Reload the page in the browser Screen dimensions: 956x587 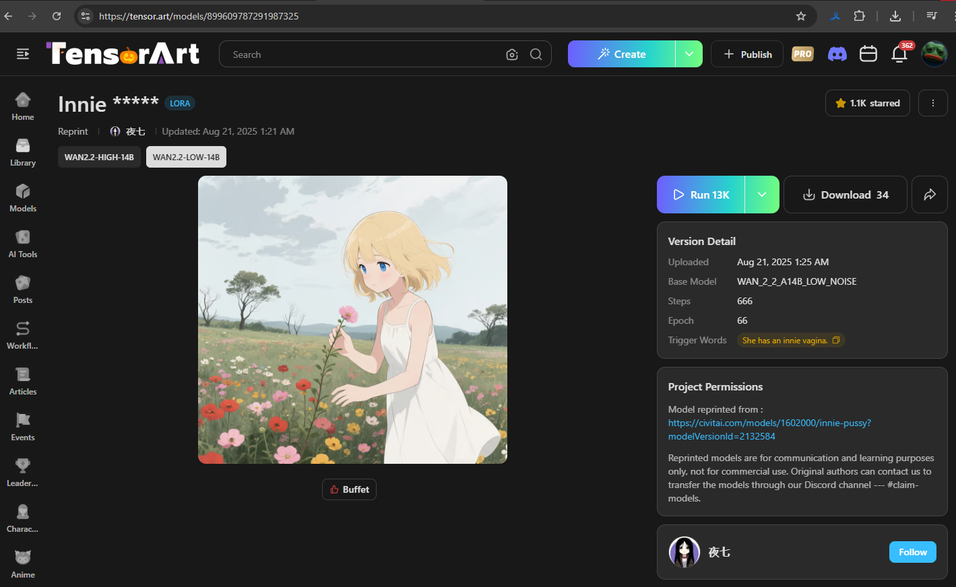click(x=57, y=16)
